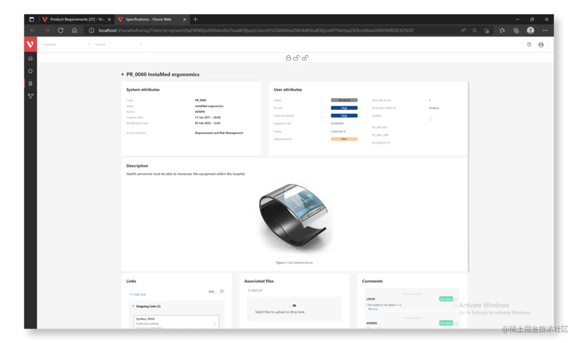Click the Analysis verification method value

pyautogui.click(x=434, y=108)
